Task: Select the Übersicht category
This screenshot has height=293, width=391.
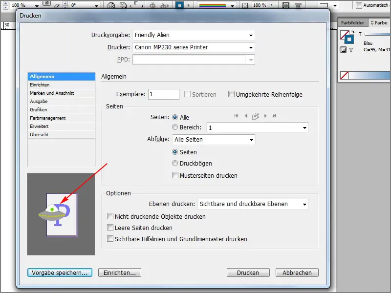Action: (x=62, y=135)
